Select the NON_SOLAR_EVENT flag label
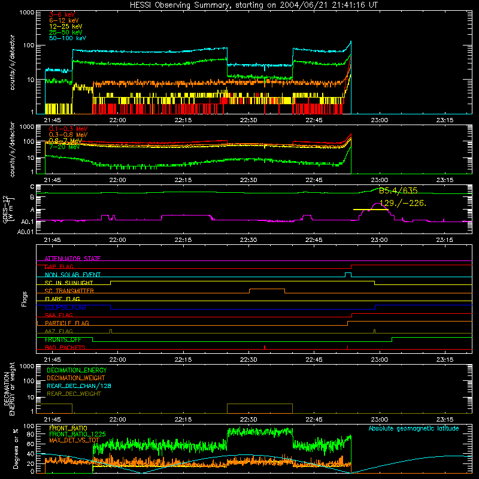 [72, 275]
